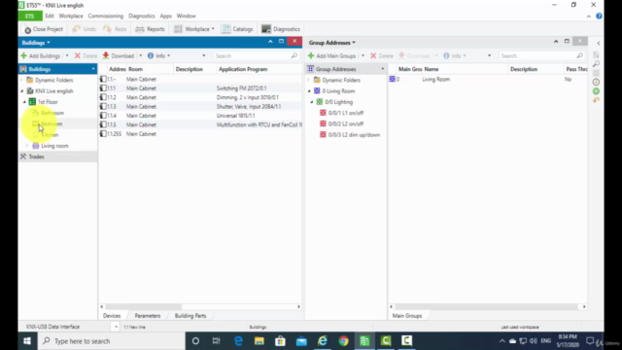Image resolution: width=622 pixels, height=350 pixels.
Task: Click Delete in Group Addresses panel
Action: pyautogui.click(x=382, y=56)
